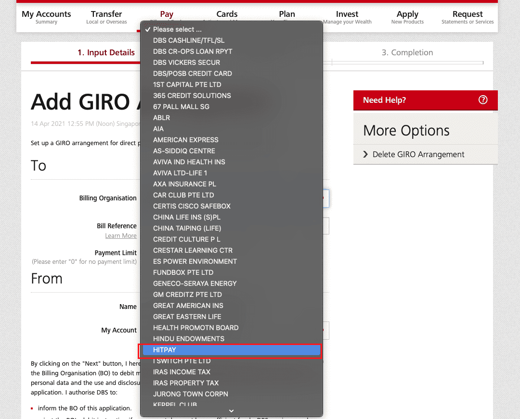Select GREAT EASTERN LIFE
Viewport: 520px width, 419px height.
232,317
